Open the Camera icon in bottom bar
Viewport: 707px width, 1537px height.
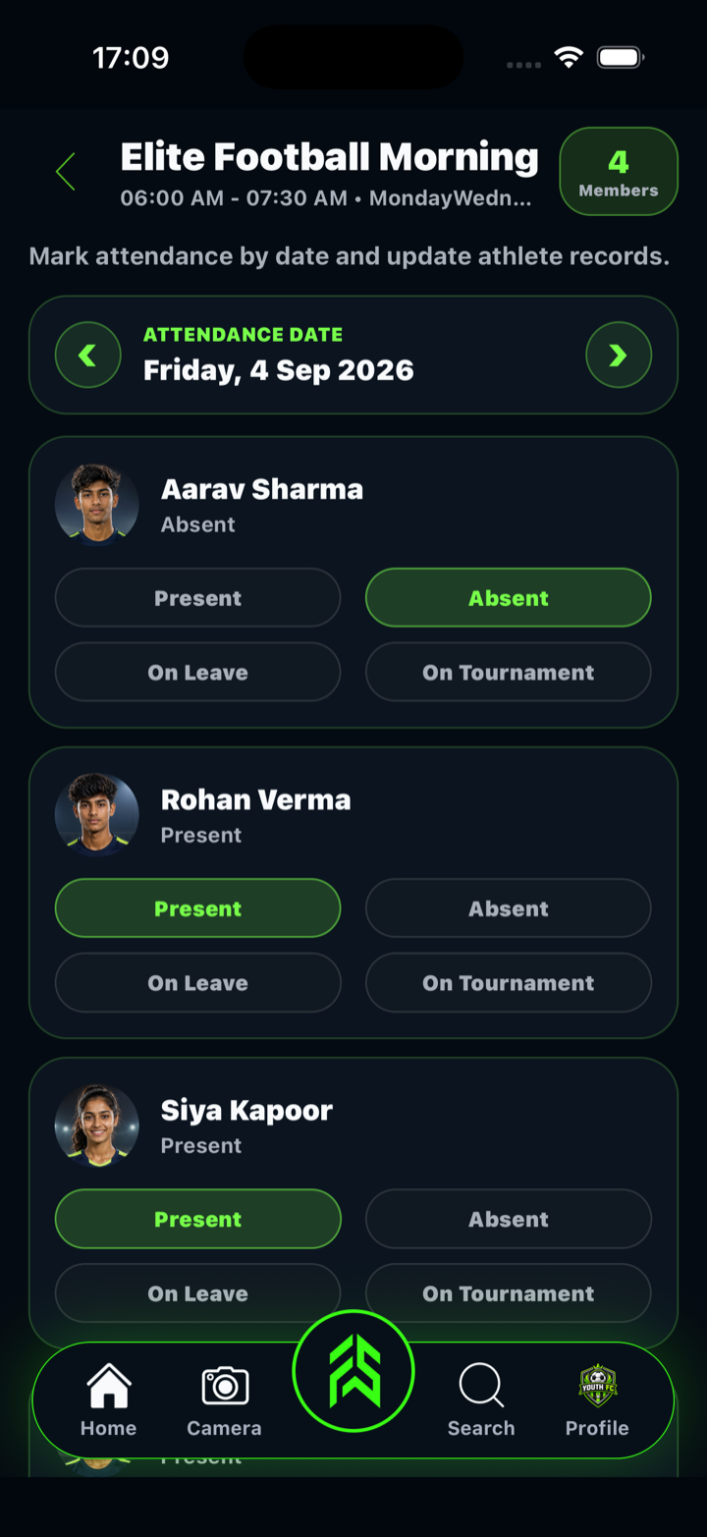point(225,1386)
